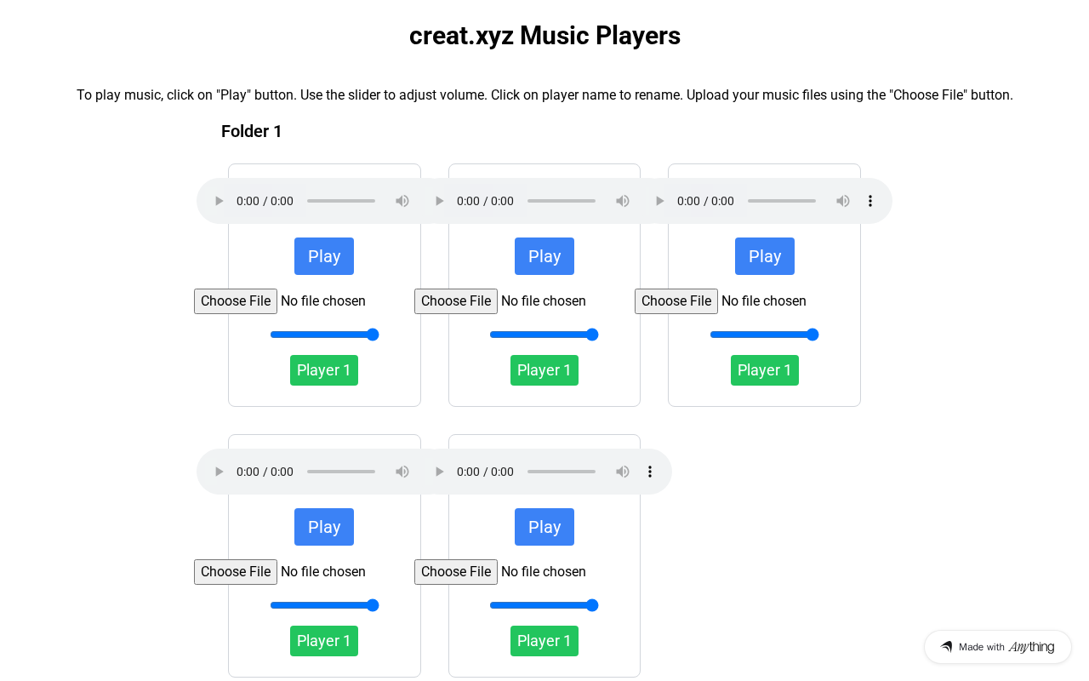
Task: Start the bottom-left player's audio play icon
Action: (219, 472)
